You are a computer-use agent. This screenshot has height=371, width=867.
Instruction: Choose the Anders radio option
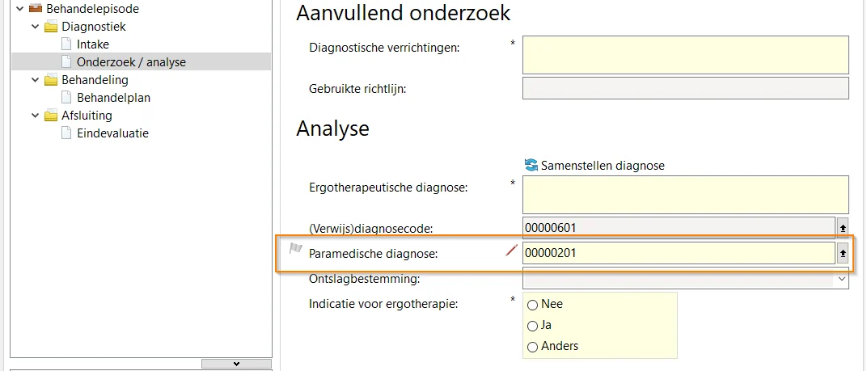(532, 347)
